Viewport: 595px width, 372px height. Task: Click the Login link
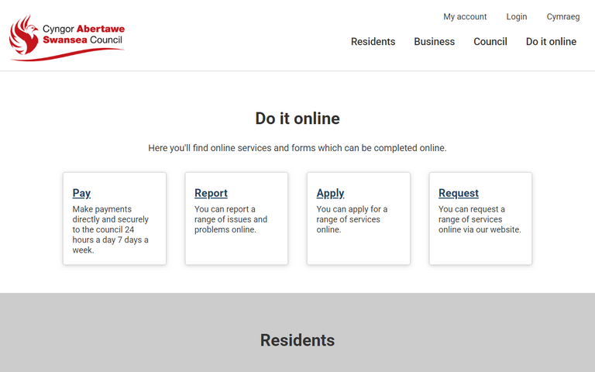pos(516,16)
